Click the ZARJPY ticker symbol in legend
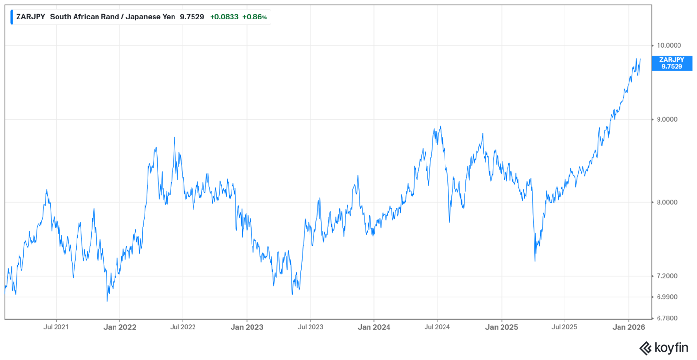 coord(31,17)
